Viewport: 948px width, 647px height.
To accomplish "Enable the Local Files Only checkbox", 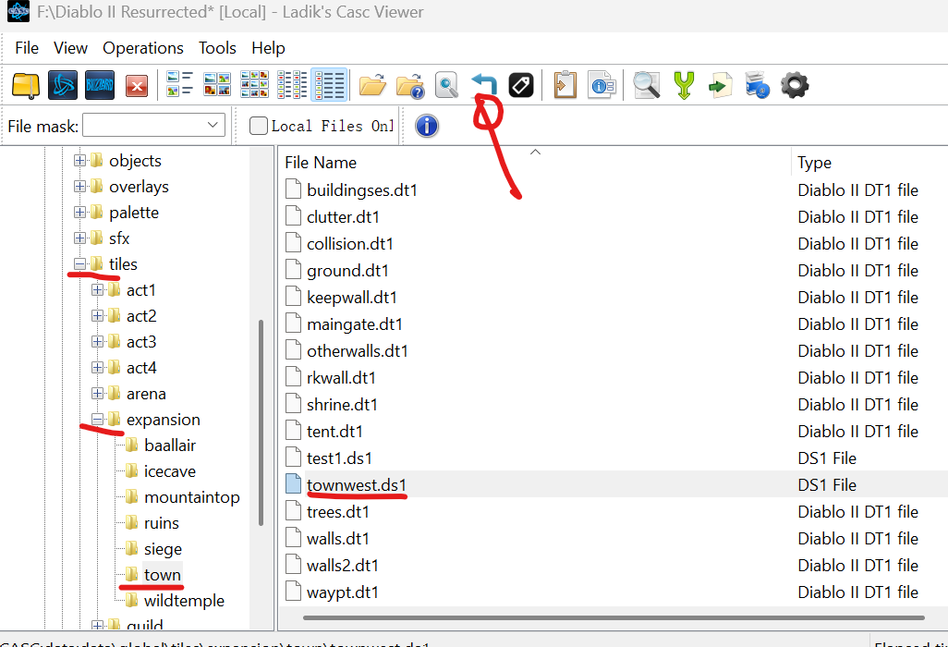I will (258, 126).
